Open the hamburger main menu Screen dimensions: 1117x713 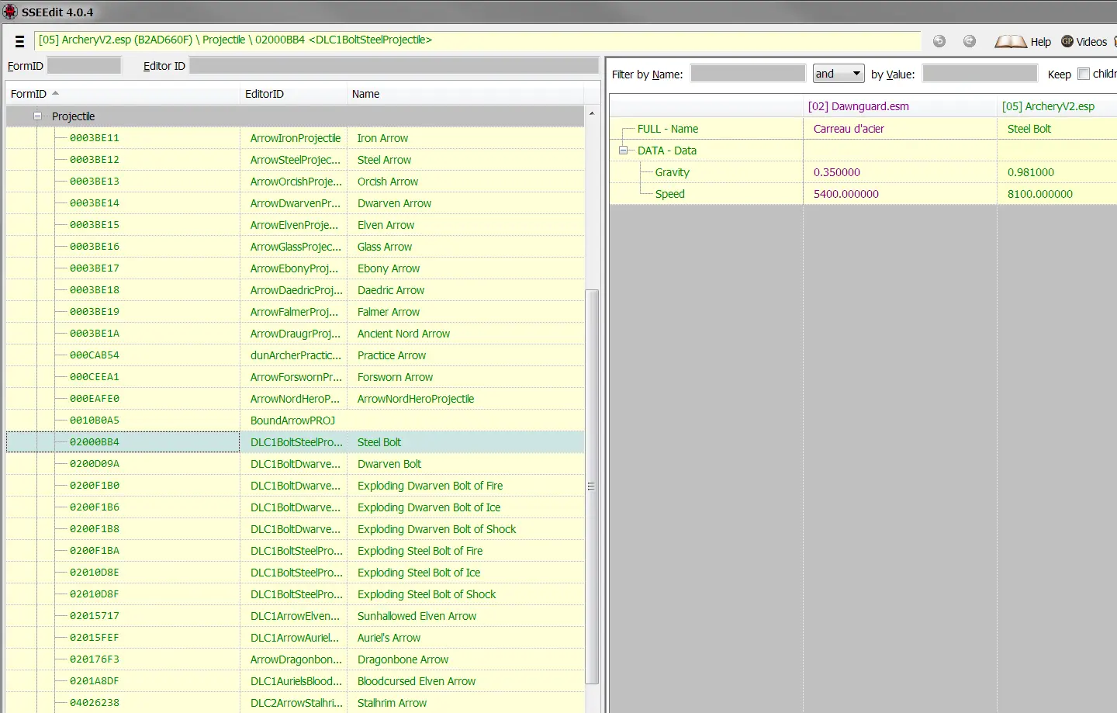coord(20,41)
